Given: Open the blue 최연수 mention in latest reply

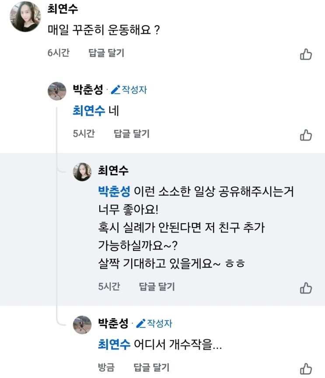Looking at the screenshot, I should click(114, 344).
